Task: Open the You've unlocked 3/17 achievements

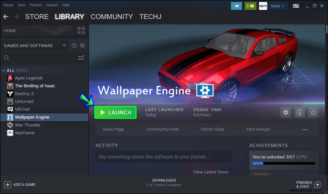Action: point(280,157)
